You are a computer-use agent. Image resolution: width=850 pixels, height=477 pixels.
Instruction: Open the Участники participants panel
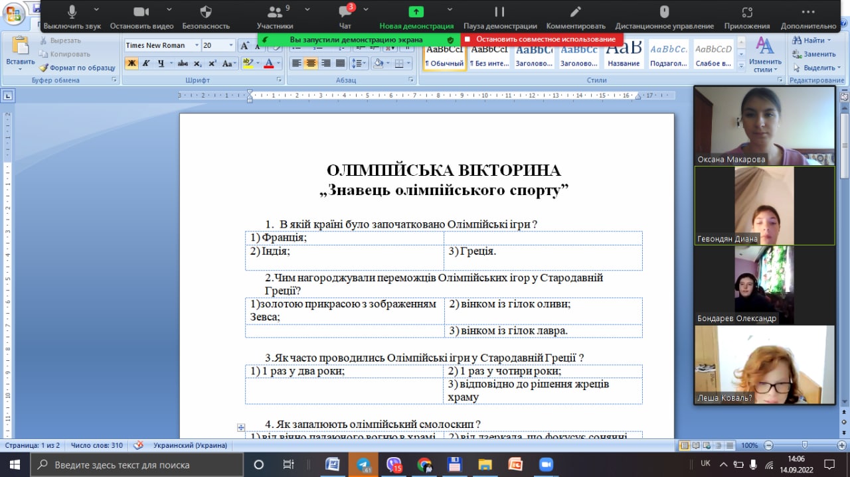pos(275,17)
